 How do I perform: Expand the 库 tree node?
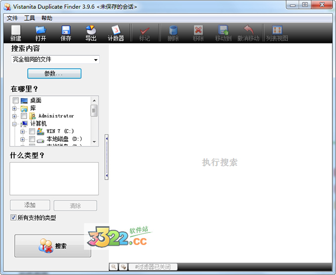(14, 109)
